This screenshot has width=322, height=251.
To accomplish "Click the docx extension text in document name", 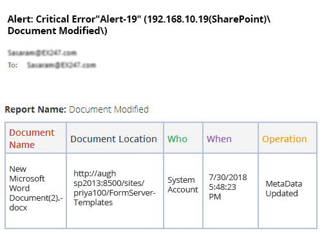I will pyautogui.click(x=18, y=207).
